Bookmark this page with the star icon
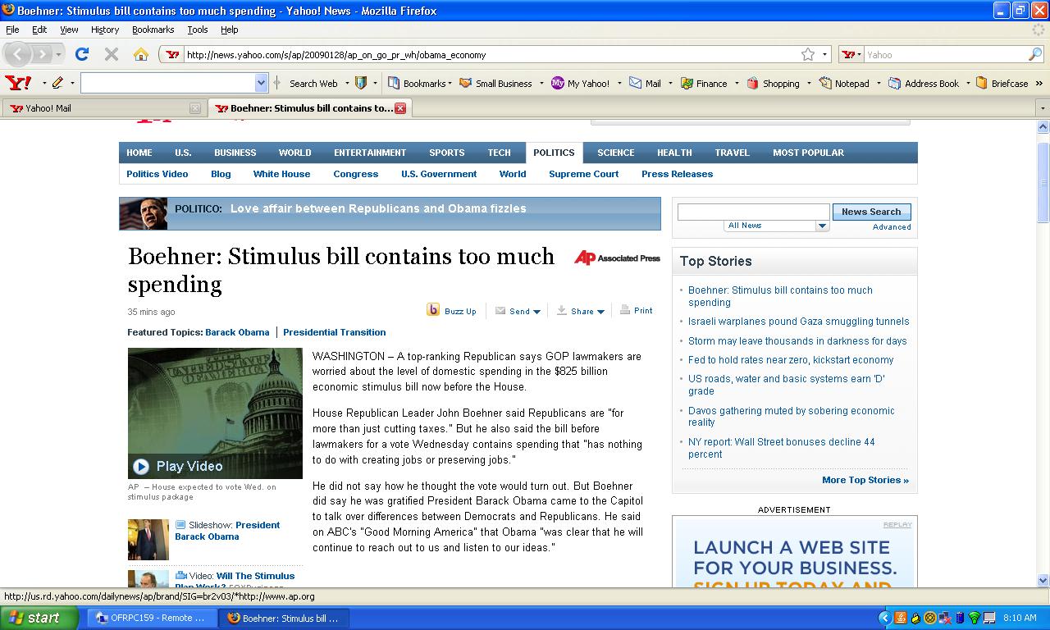This screenshot has width=1050, height=630. (808, 54)
